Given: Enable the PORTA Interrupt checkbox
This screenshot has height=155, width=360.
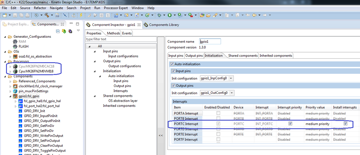Looking at the screenshot, I should point(219,113).
